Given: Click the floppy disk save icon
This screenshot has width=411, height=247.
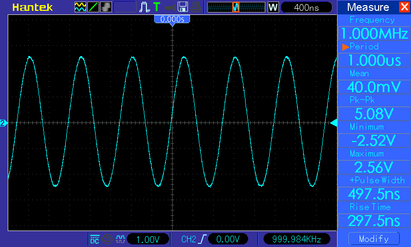Looking at the screenshot, I should coord(183,7).
